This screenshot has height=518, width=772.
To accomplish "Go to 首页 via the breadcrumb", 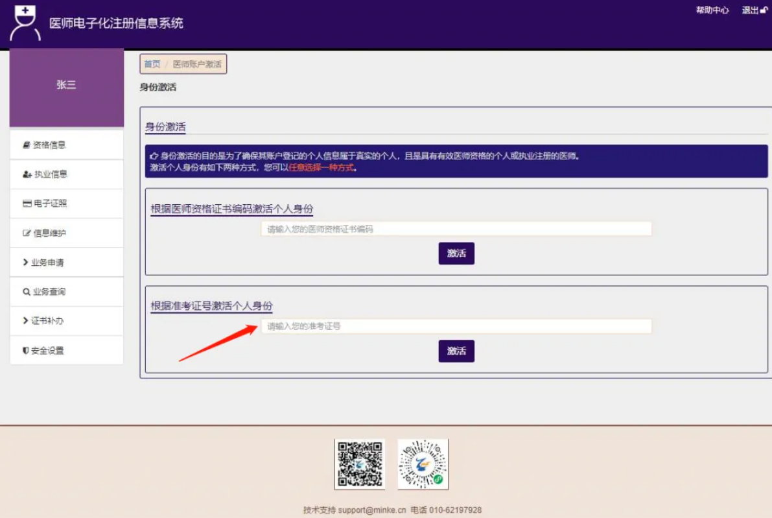I will [152, 64].
